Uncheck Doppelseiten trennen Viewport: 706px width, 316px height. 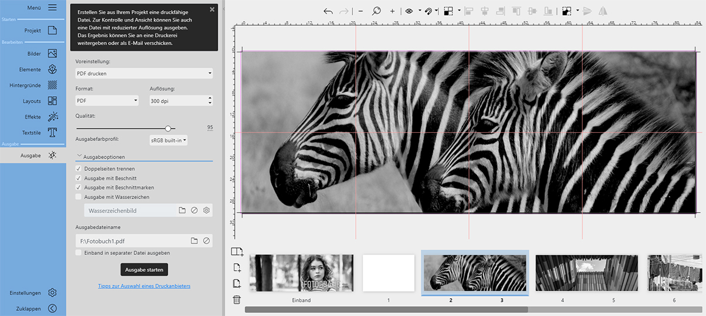point(79,169)
